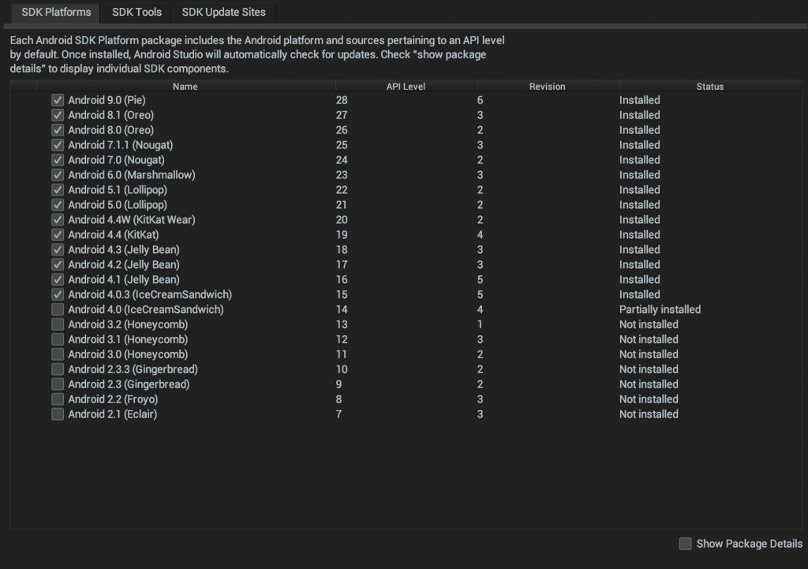Click API level 28 cell
The width and height of the screenshot is (808, 569).
(x=342, y=100)
